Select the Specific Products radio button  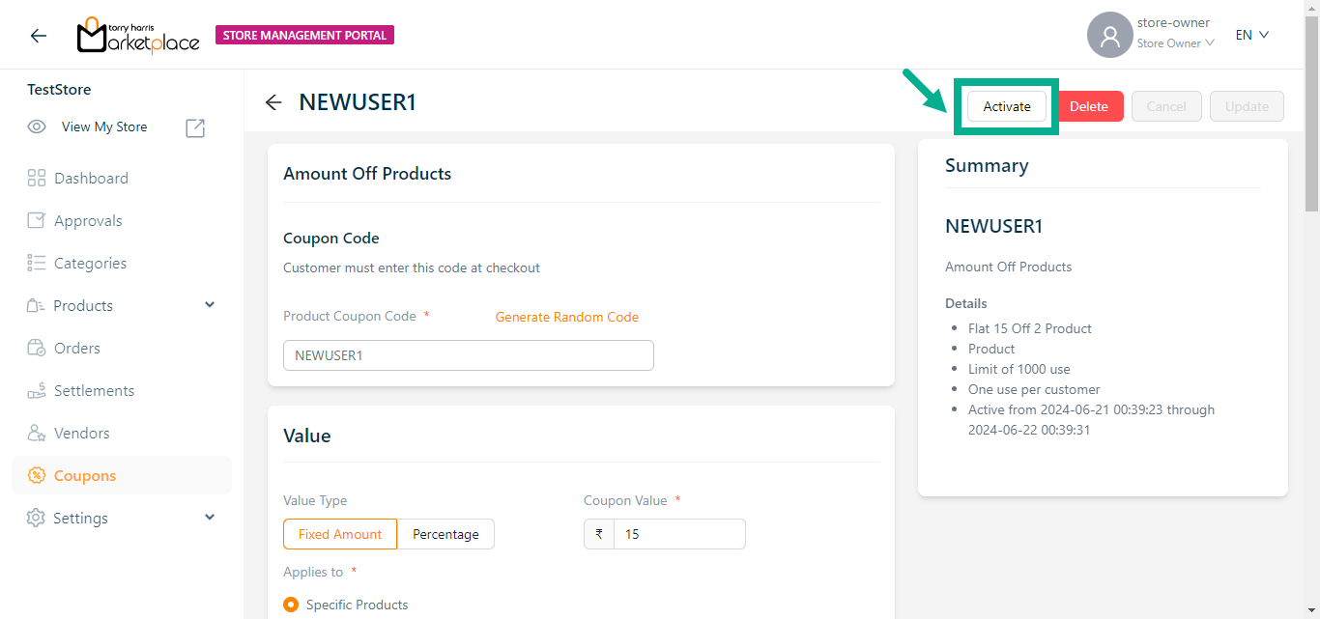pos(291,605)
